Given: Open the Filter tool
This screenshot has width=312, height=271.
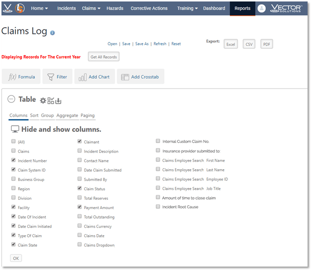Looking at the screenshot, I should pos(57,77).
